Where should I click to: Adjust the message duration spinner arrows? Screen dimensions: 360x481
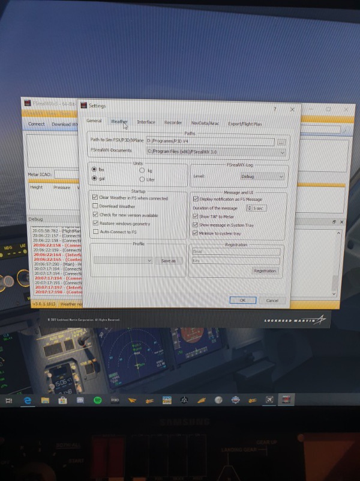point(249,208)
